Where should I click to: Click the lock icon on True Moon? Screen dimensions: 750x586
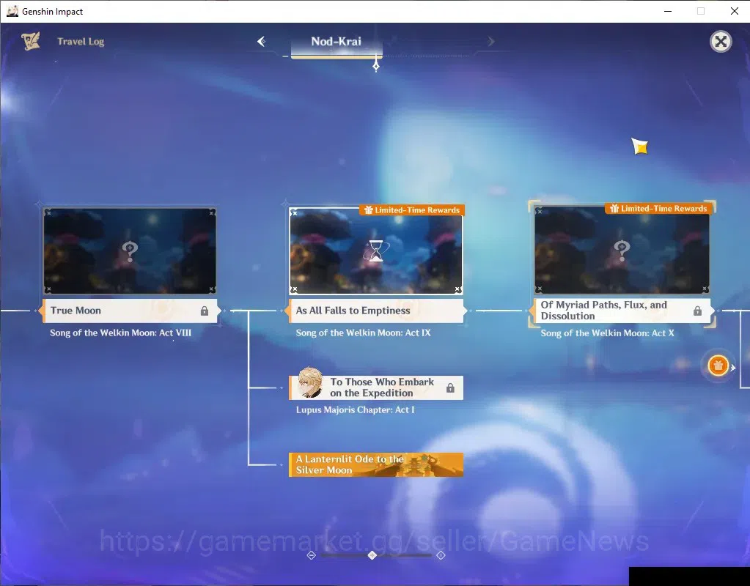(205, 311)
